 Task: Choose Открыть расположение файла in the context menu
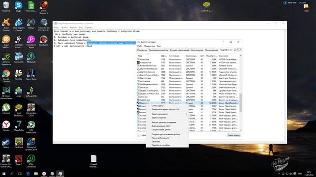pos(167,134)
